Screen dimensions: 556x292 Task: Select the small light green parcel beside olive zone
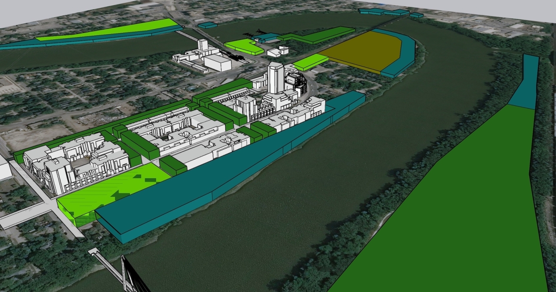pos(310,62)
